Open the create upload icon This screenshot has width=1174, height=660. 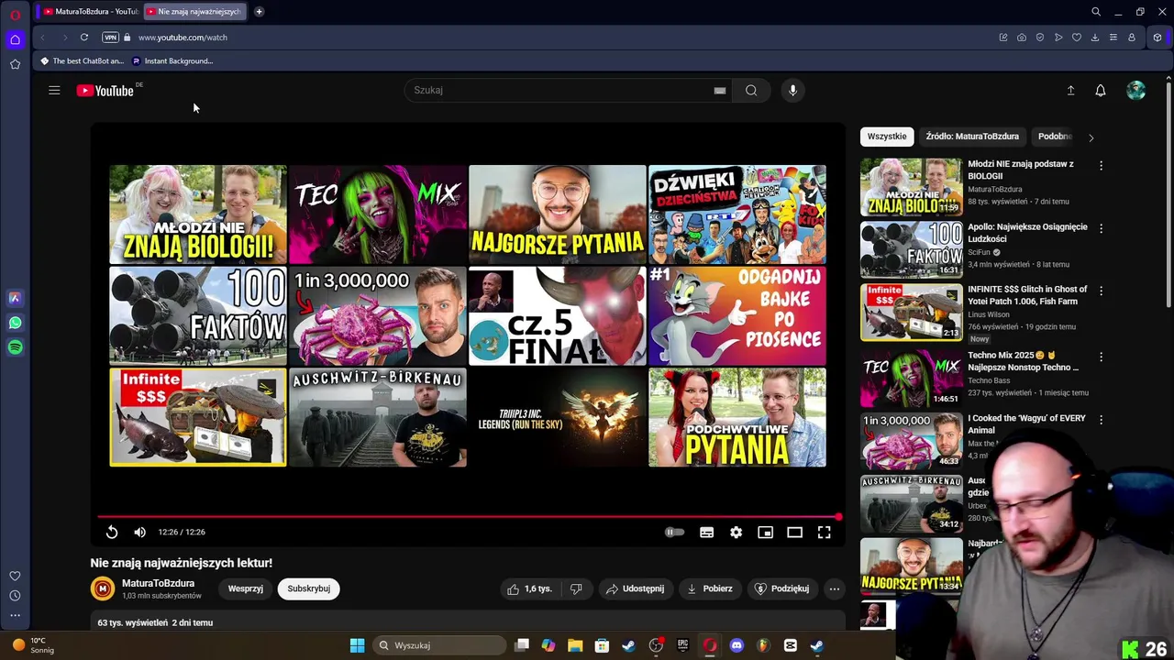[x=1070, y=90]
